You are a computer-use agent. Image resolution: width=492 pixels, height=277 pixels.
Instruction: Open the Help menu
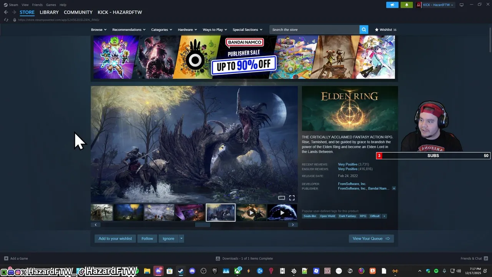tap(63, 5)
